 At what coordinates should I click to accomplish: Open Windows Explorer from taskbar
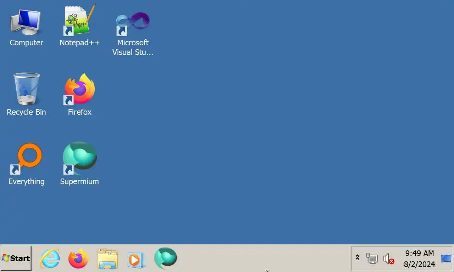click(107, 259)
